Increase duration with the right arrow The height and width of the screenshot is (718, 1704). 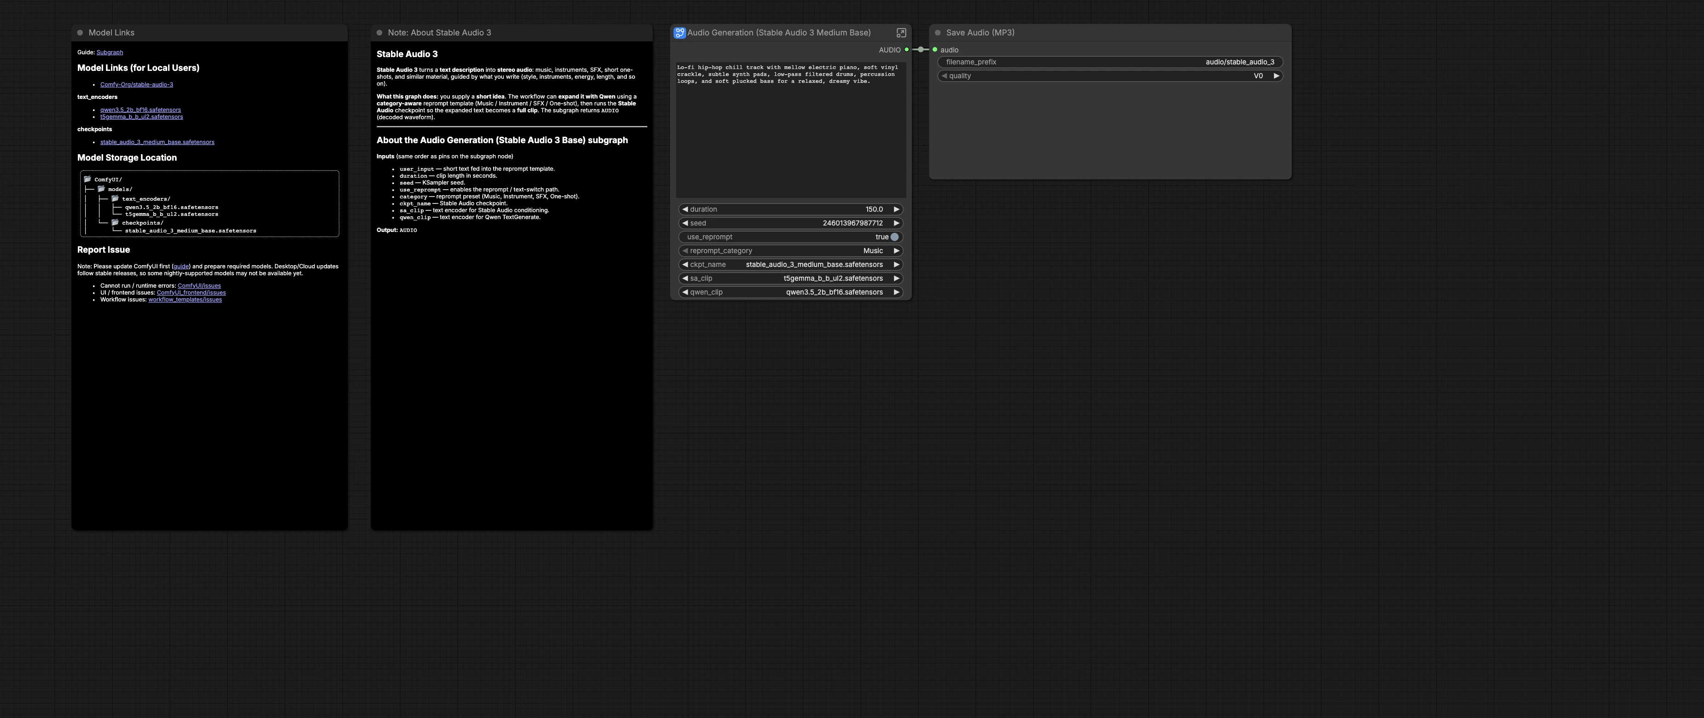(897, 209)
